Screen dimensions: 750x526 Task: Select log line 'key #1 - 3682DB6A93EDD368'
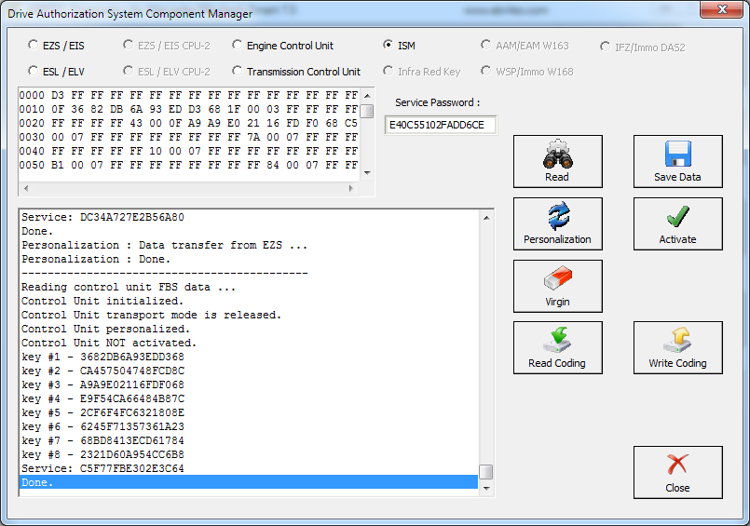click(x=249, y=357)
